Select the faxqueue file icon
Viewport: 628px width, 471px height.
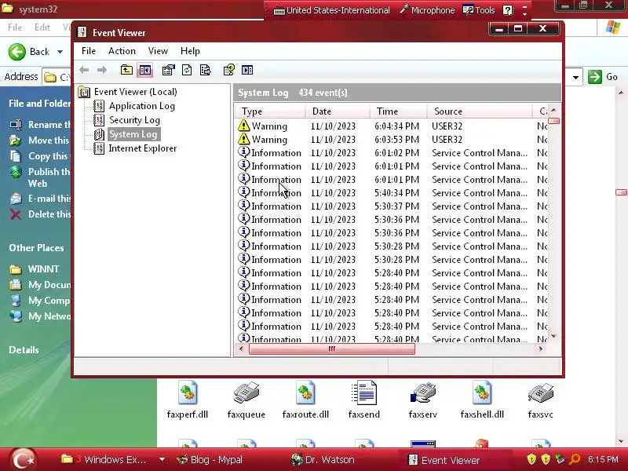(x=246, y=392)
